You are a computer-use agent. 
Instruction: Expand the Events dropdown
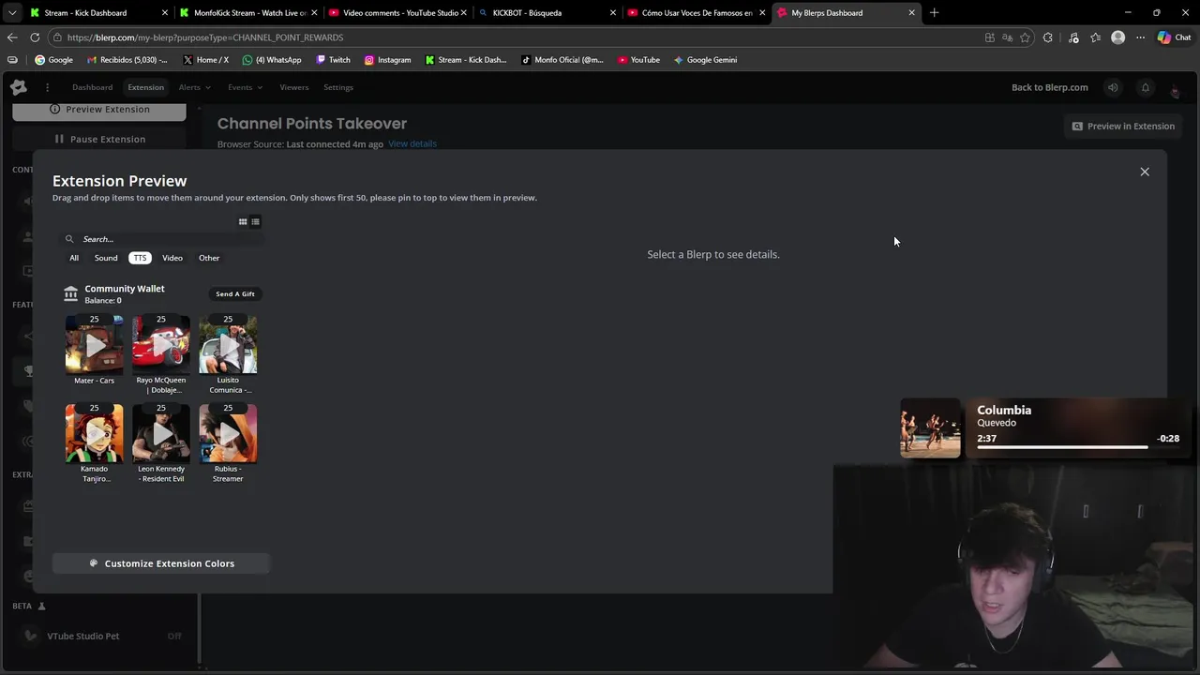click(x=245, y=87)
